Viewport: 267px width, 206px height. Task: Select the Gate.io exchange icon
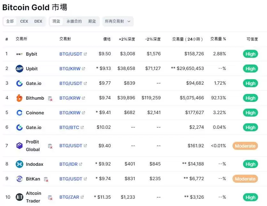19,83
